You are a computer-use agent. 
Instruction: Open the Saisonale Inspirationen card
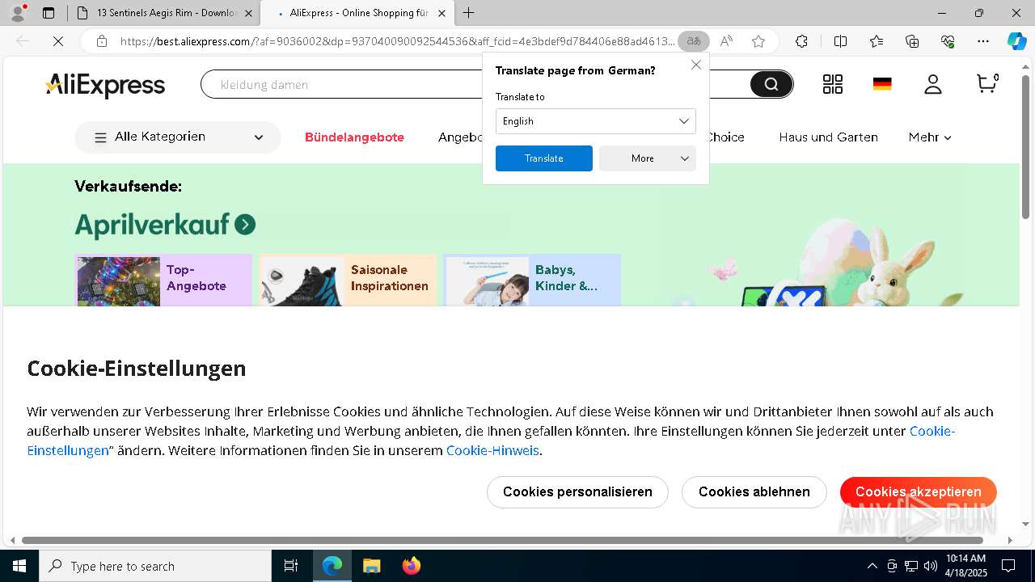coord(348,280)
